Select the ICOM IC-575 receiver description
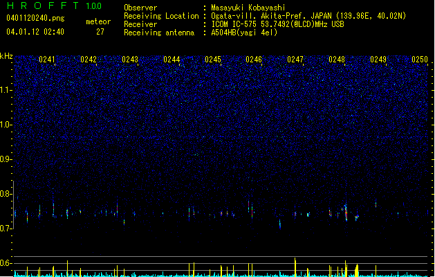Viewport: 435px width, 277px height. point(277,24)
